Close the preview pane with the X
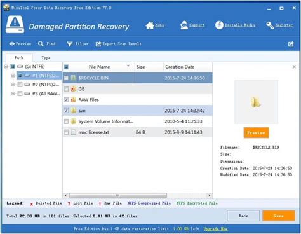Viewport: 301px width, 234px height. [x=294, y=67]
